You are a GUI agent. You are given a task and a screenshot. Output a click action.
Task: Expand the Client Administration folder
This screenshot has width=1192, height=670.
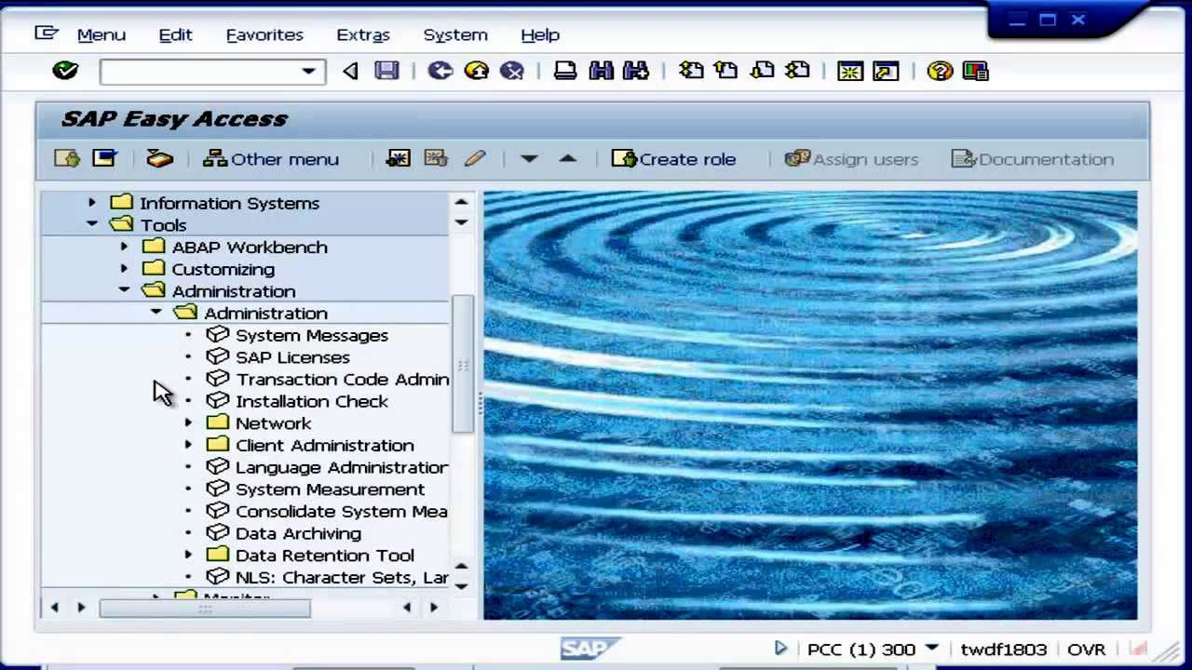[x=188, y=445]
